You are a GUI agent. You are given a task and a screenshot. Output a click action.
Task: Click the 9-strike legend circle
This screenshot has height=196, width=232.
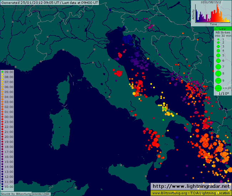pyautogui.click(x=218, y=81)
